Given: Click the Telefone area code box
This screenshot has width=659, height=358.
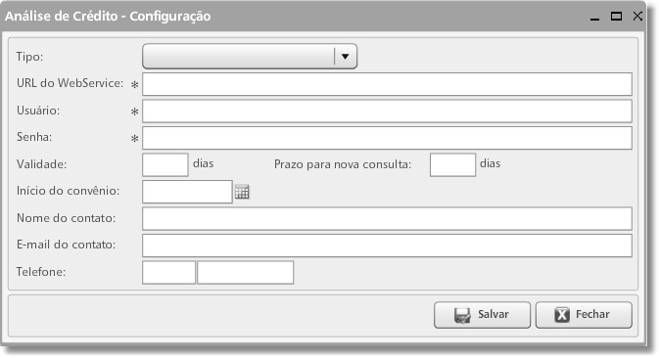Looking at the screenshot, I should [169, 272].
